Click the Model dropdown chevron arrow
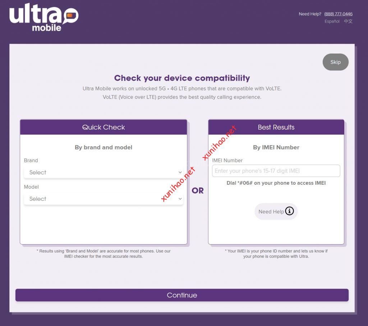 click(180, 199)
